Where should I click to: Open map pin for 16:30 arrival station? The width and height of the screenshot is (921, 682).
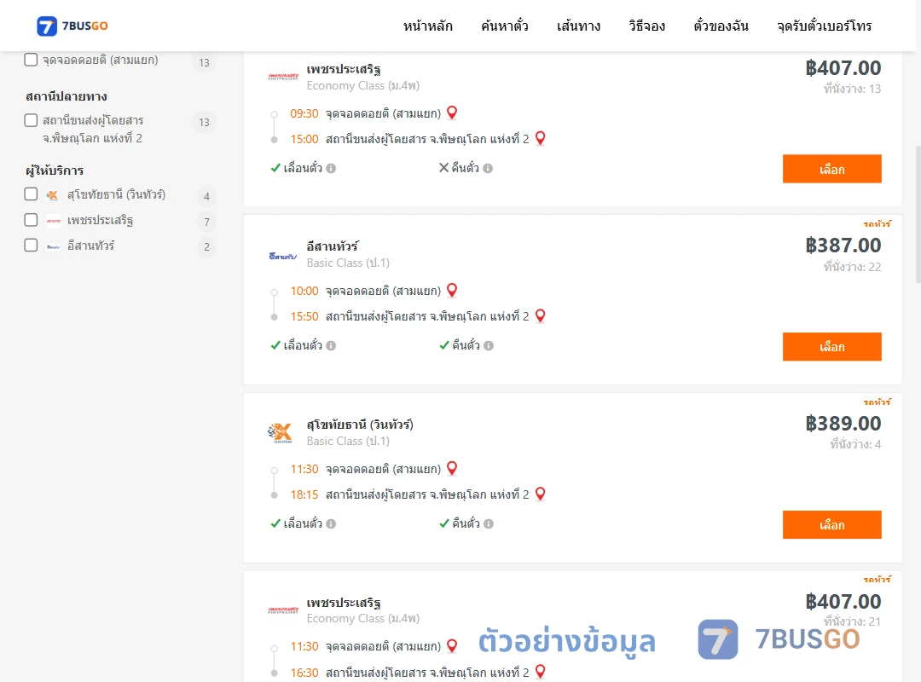click(541, 672)
